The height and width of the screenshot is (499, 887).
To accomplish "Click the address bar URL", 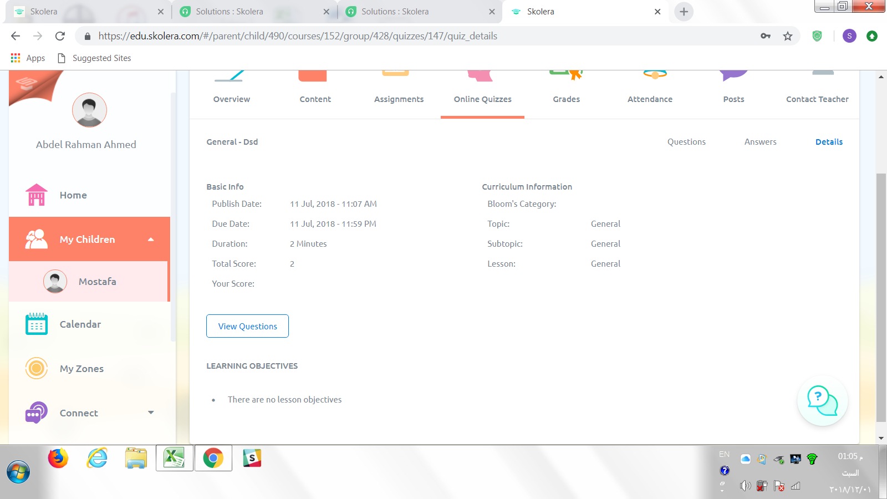I will (x=298, y=36).
